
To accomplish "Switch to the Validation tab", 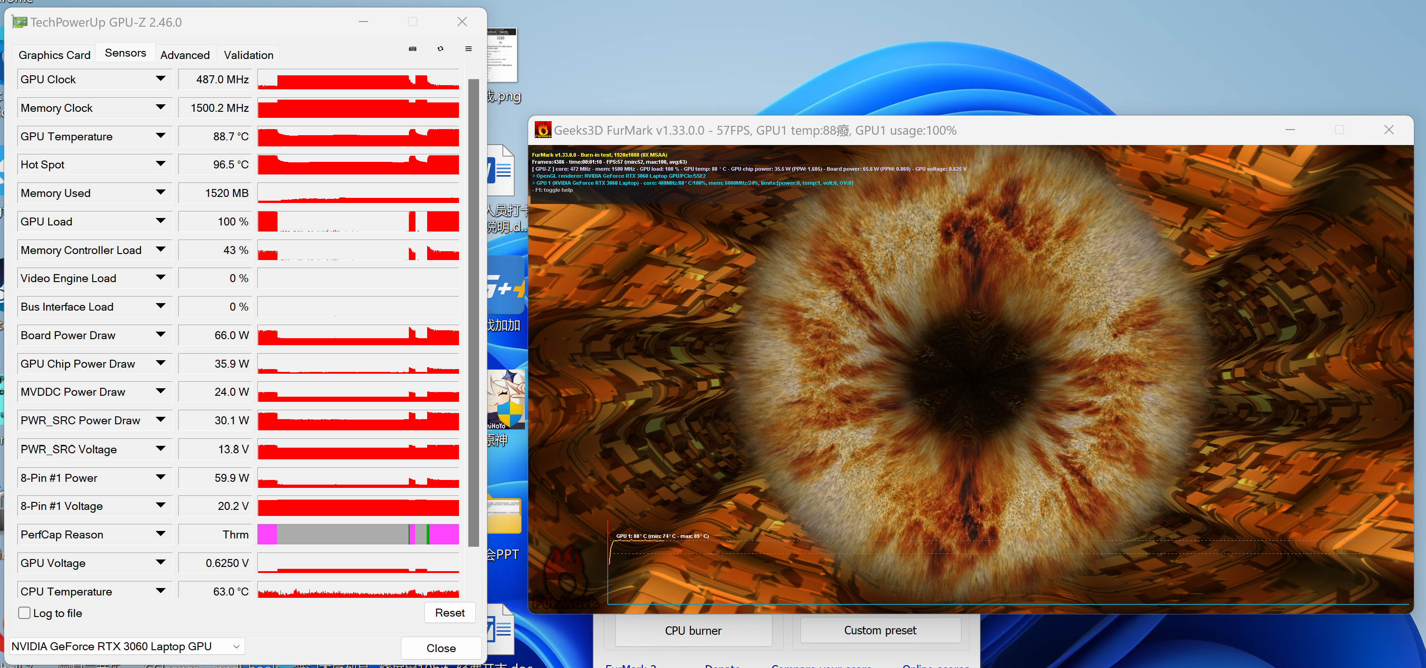I will tap(248, 55).
